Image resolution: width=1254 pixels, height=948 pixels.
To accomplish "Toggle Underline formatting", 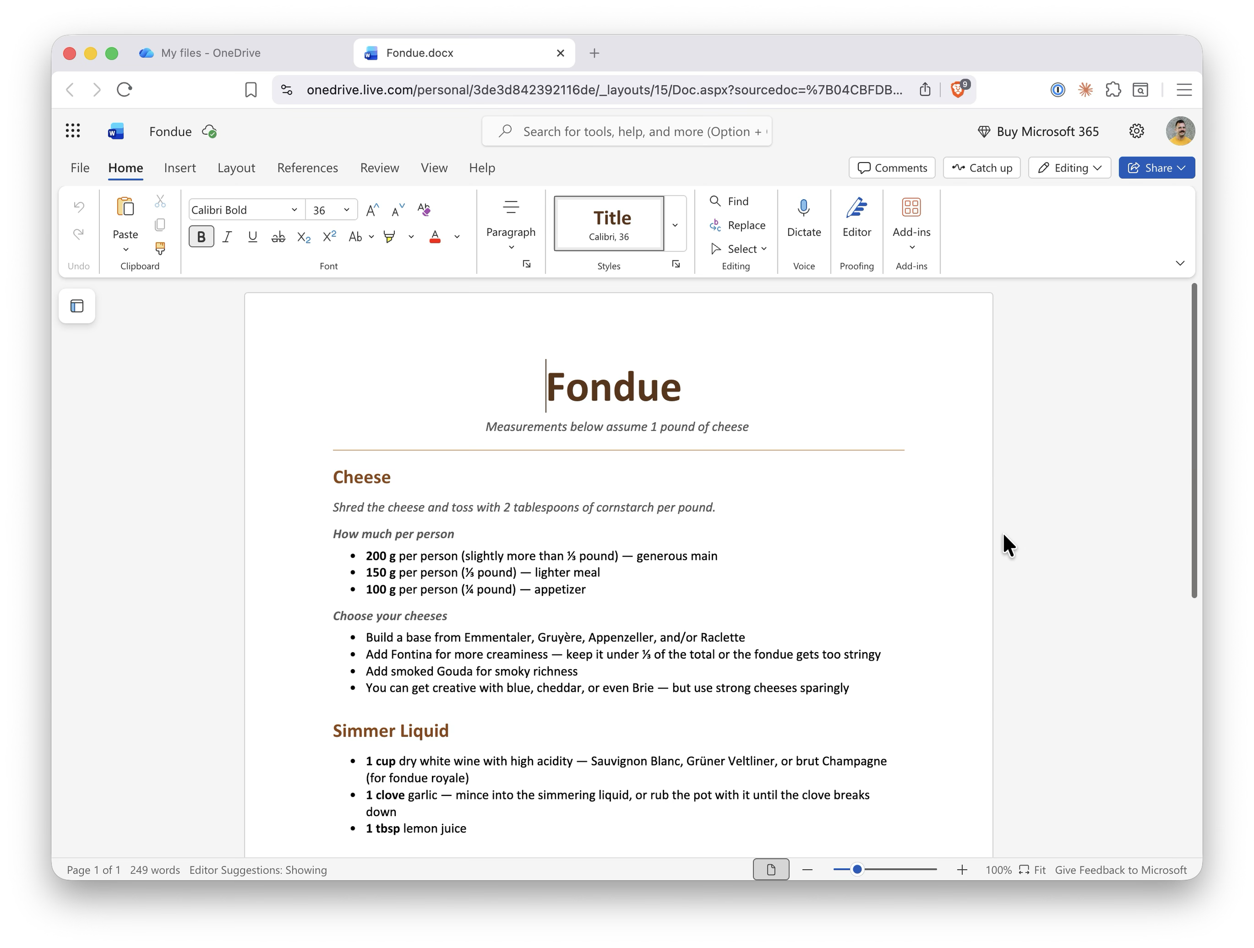I will coord(253,237).
